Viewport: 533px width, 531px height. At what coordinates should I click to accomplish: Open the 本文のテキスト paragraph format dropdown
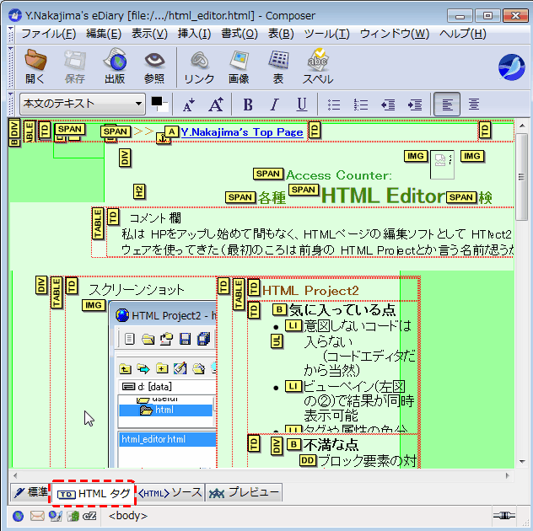(x=82, y=104)
